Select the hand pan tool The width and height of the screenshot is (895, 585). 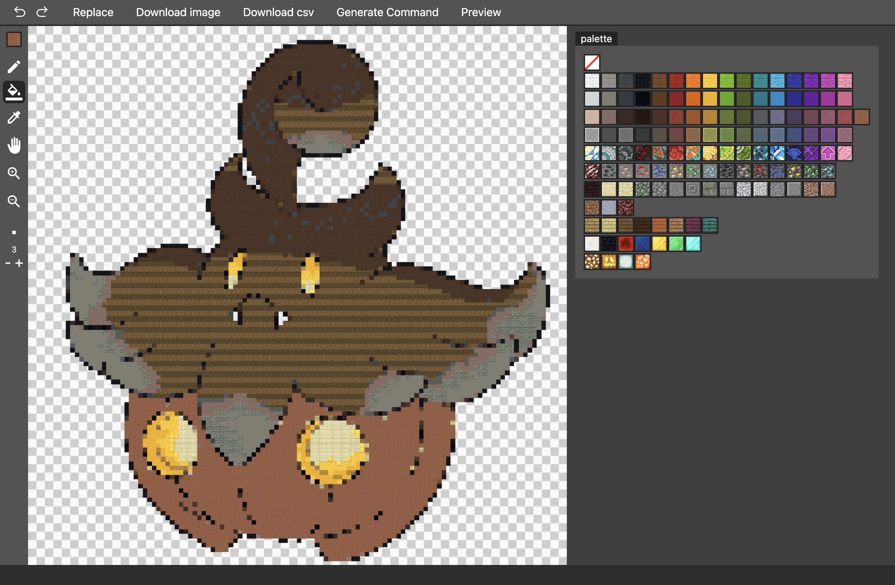click(14, 145)
